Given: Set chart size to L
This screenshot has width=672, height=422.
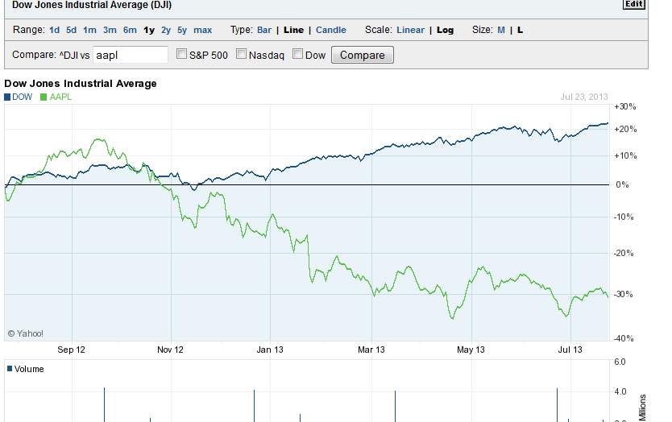Looking at the screenshot, I should tap(520, 30).
